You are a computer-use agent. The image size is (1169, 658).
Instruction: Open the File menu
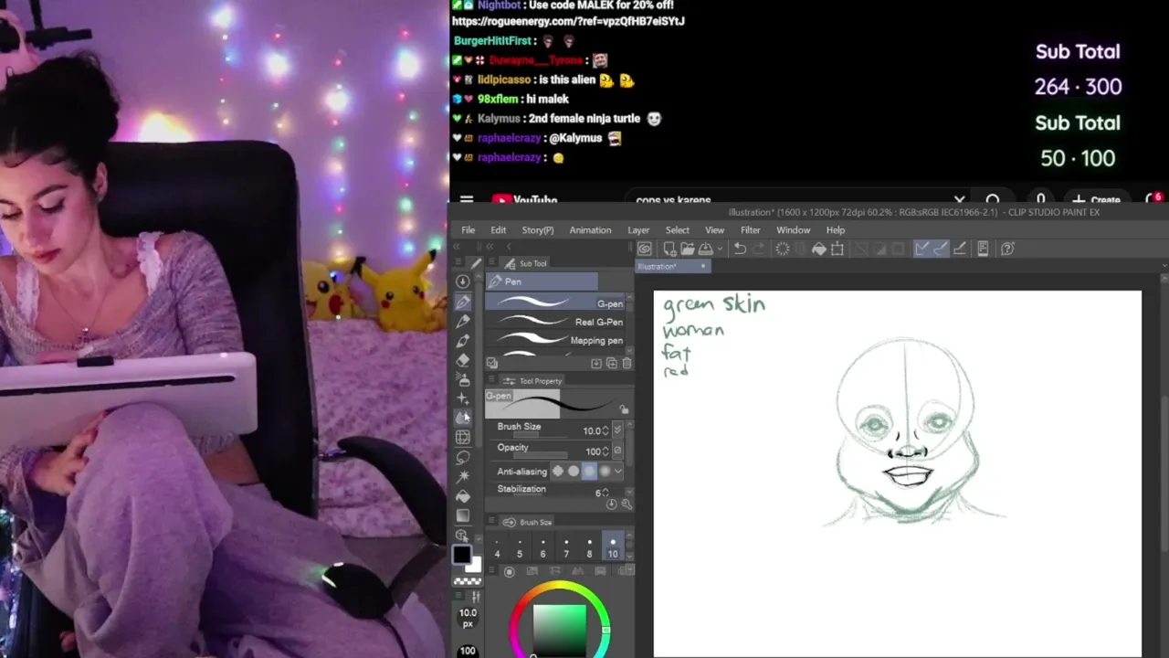[x=468, y=230]
